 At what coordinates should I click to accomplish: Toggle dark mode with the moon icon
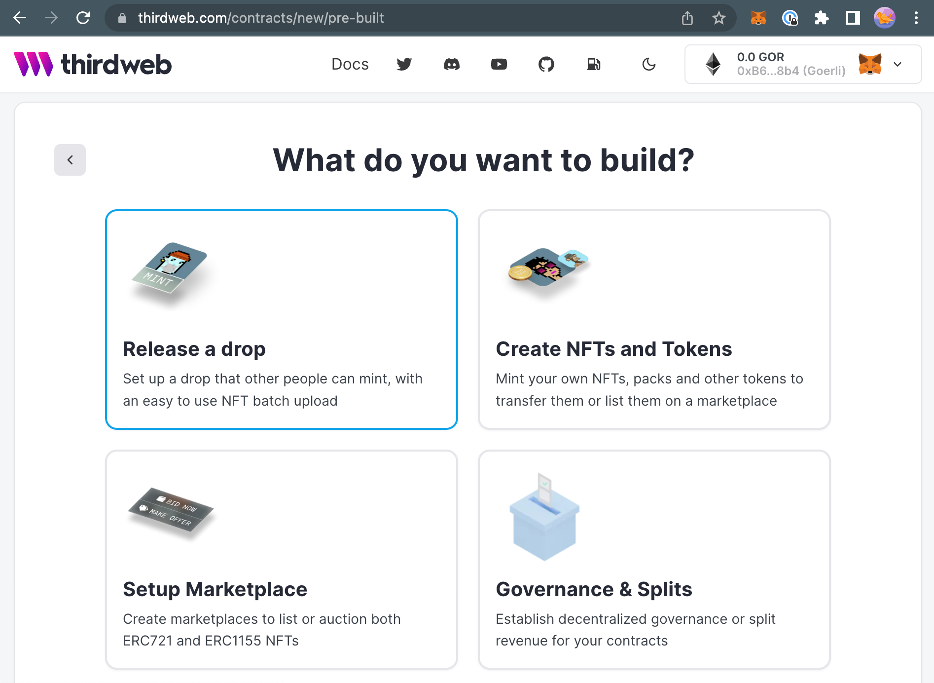649,64
